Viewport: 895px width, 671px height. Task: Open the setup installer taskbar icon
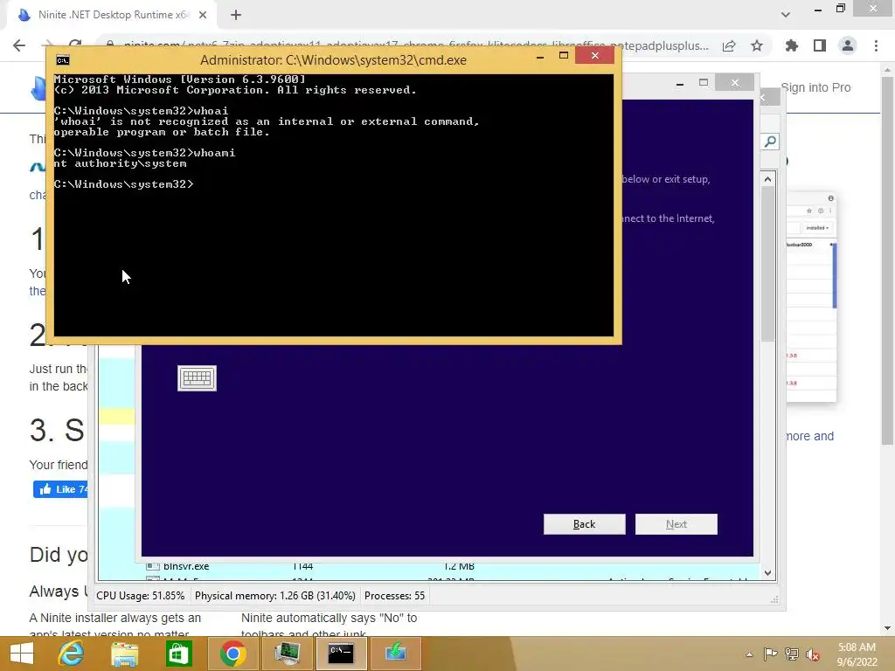pos(395,654)
